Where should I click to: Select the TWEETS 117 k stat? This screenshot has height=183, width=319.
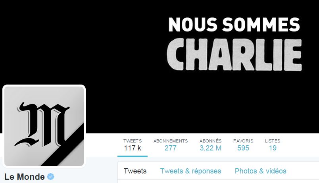[x=133, y=145]
